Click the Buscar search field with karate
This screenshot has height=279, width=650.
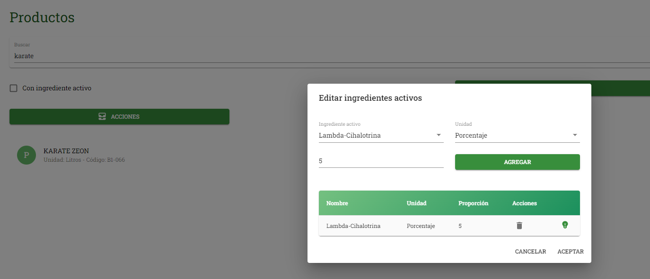pos(331,56)
